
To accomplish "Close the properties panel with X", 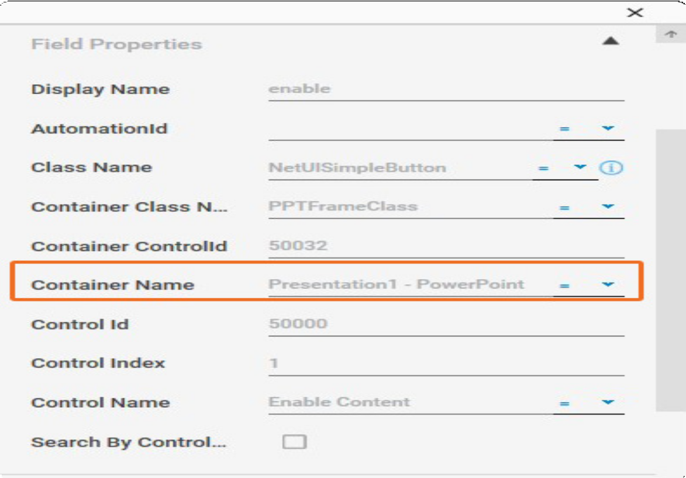I will pos(635,12).
